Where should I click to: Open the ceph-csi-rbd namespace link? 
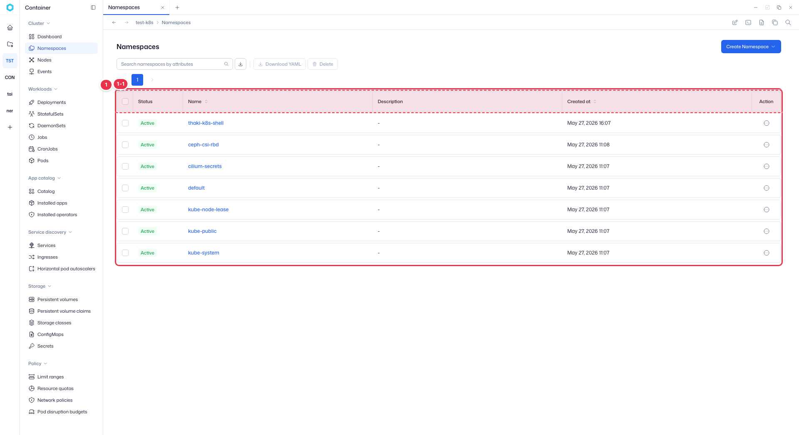tap(203, 145)
